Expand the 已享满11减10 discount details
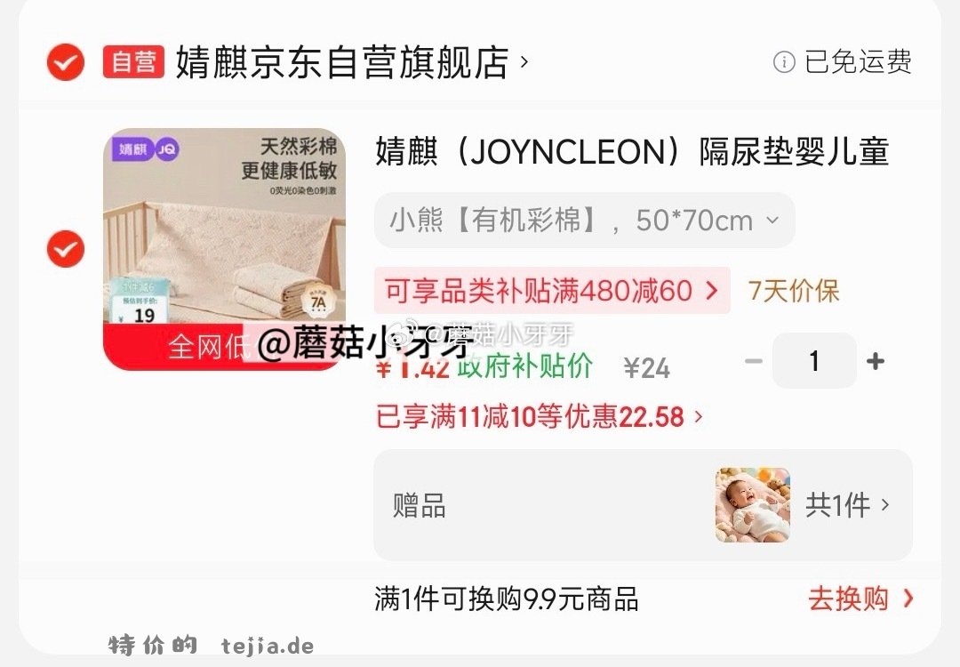This screenshot has width=960, height=667. coord(540,416)
